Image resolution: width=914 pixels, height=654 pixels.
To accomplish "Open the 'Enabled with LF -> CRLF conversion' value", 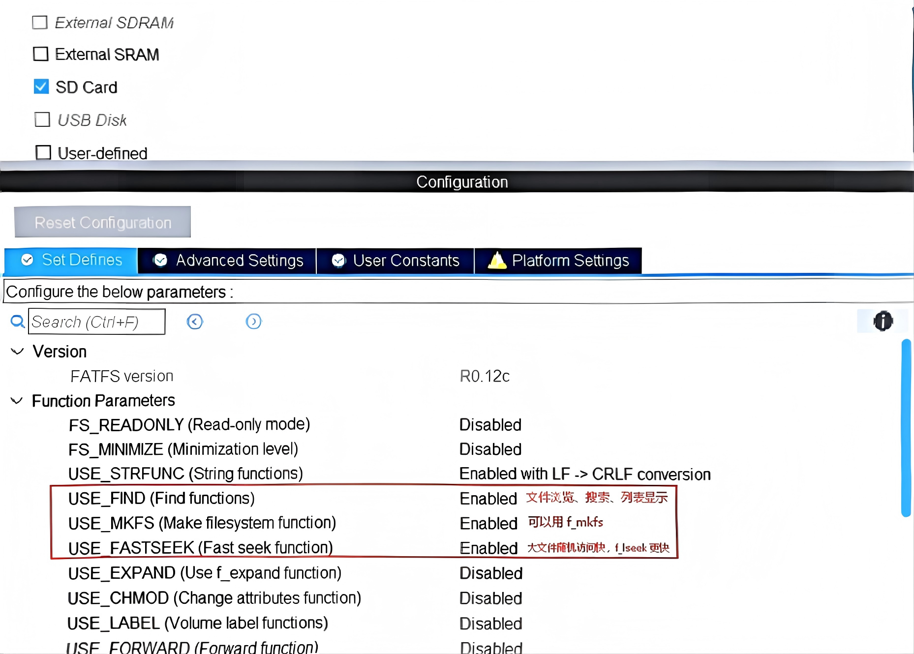I will [x=585, y=474].
